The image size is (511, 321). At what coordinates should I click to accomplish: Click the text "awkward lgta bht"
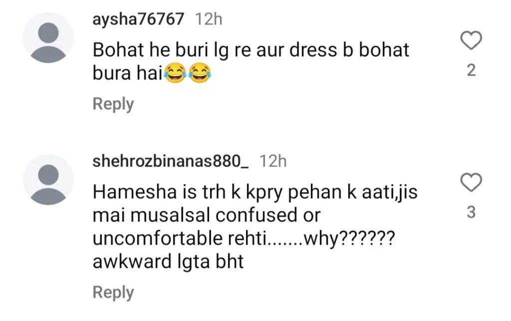pyautogui.click(x=168, y=262)
